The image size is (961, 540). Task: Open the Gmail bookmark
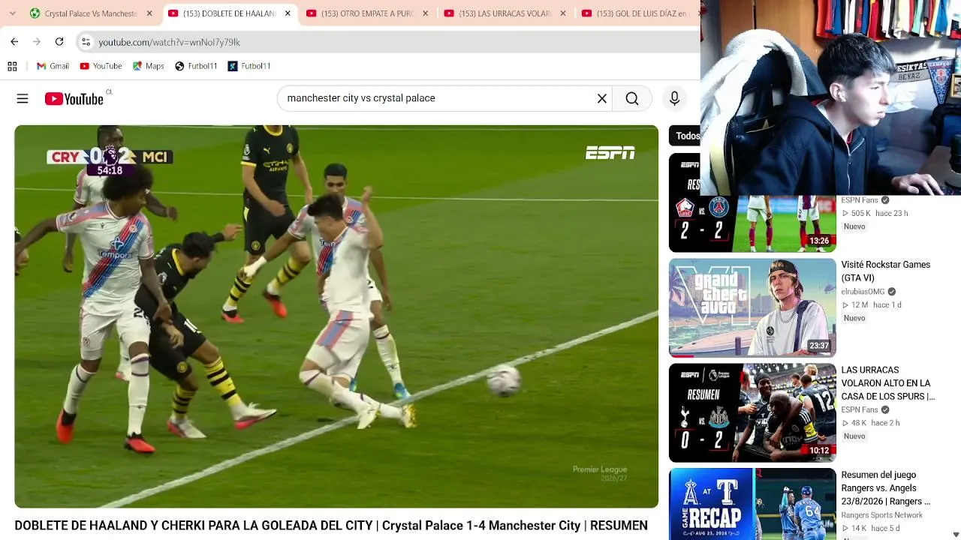pyautogui.click(x=53, y=66)
